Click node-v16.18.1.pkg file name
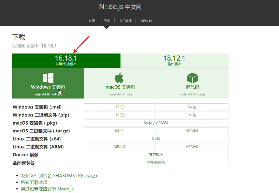The height and width of the screenshot is (193, 279). coord(120,94)
